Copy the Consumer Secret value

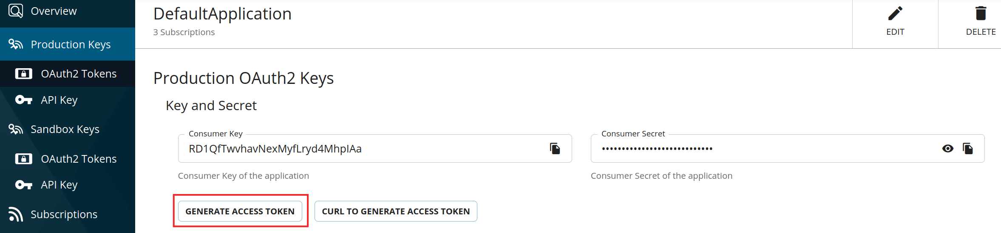coord(968,148)
